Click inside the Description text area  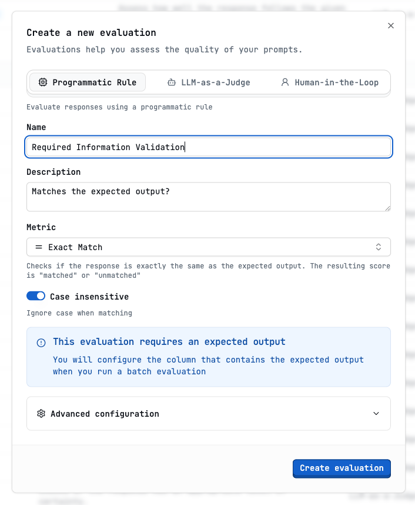(208, 196)
